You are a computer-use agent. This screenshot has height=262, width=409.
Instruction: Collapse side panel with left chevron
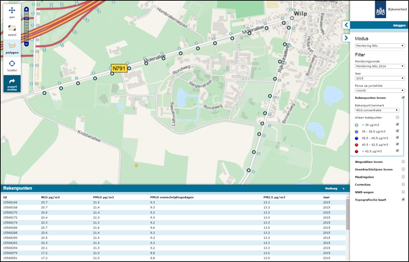[x=346, y=25]
